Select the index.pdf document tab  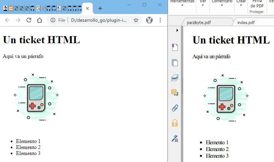pyautogui.click(x=246, y=22)
